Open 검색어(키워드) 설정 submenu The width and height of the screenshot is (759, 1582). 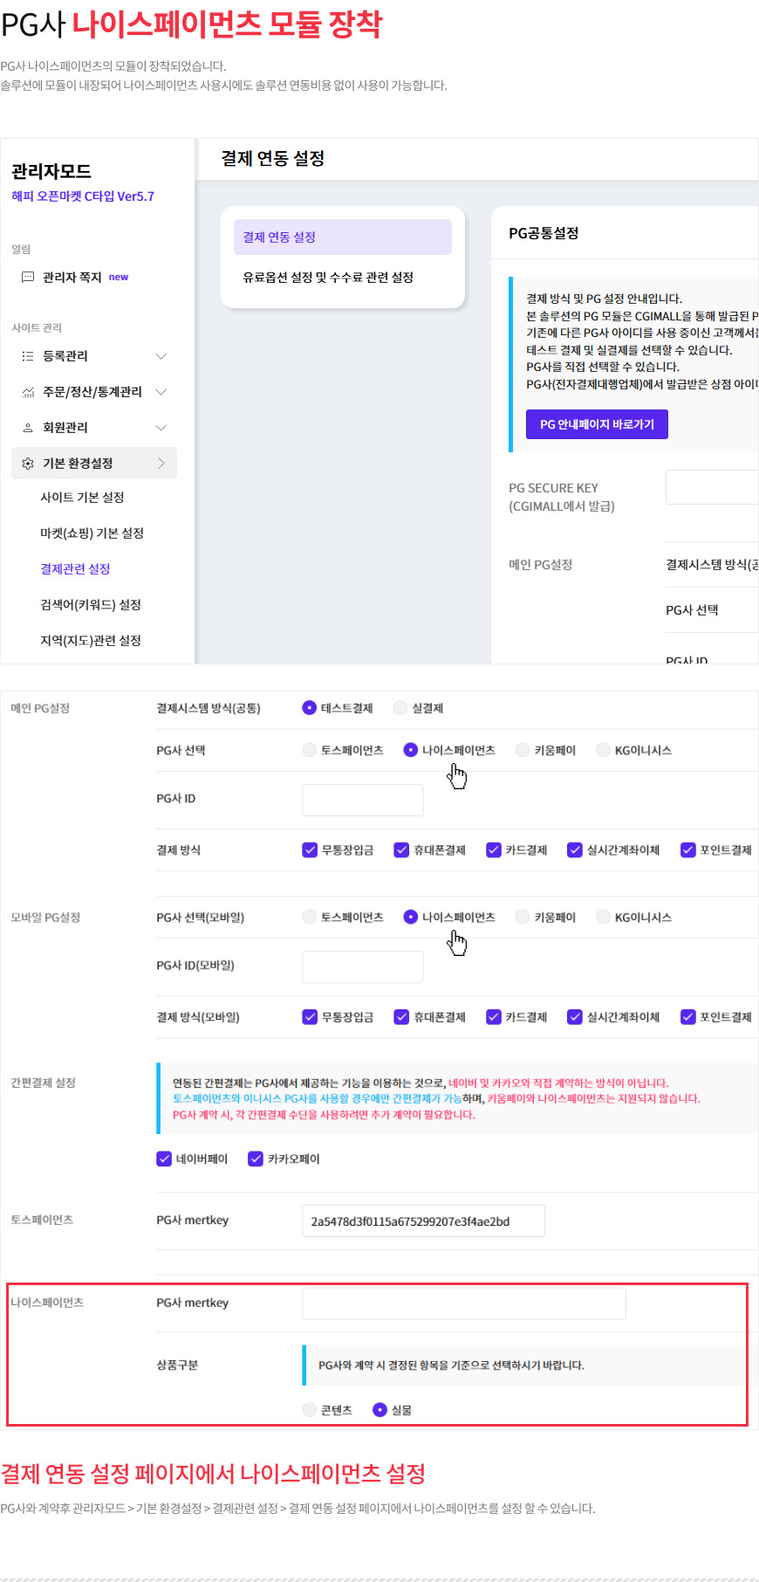91,605
